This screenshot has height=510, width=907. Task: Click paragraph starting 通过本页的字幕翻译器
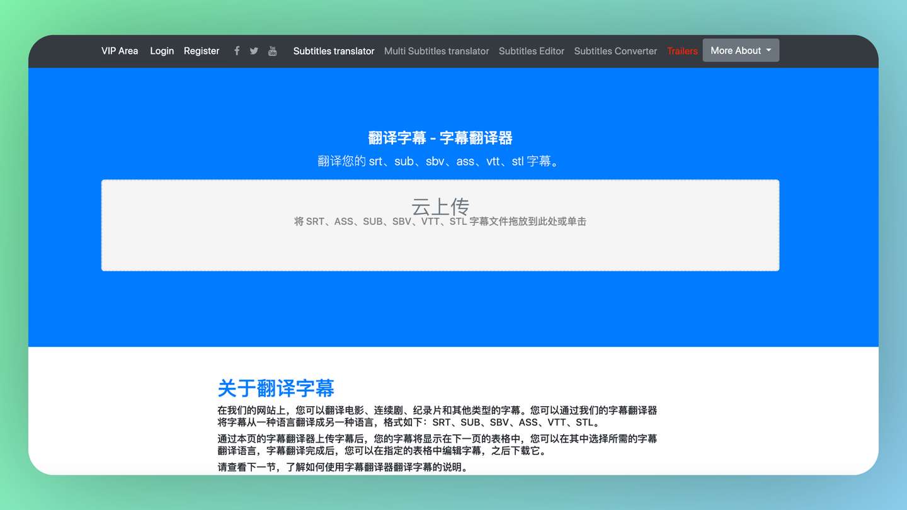437,445
